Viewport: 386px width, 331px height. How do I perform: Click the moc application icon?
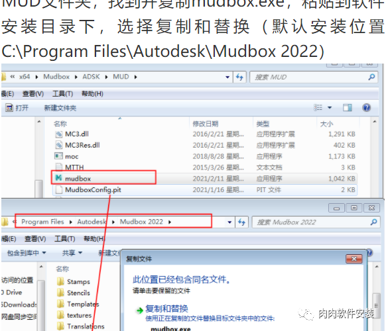pos(58,156)
